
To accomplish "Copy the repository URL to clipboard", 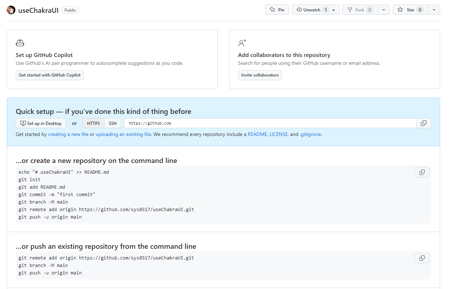I will tap(424, 123).
